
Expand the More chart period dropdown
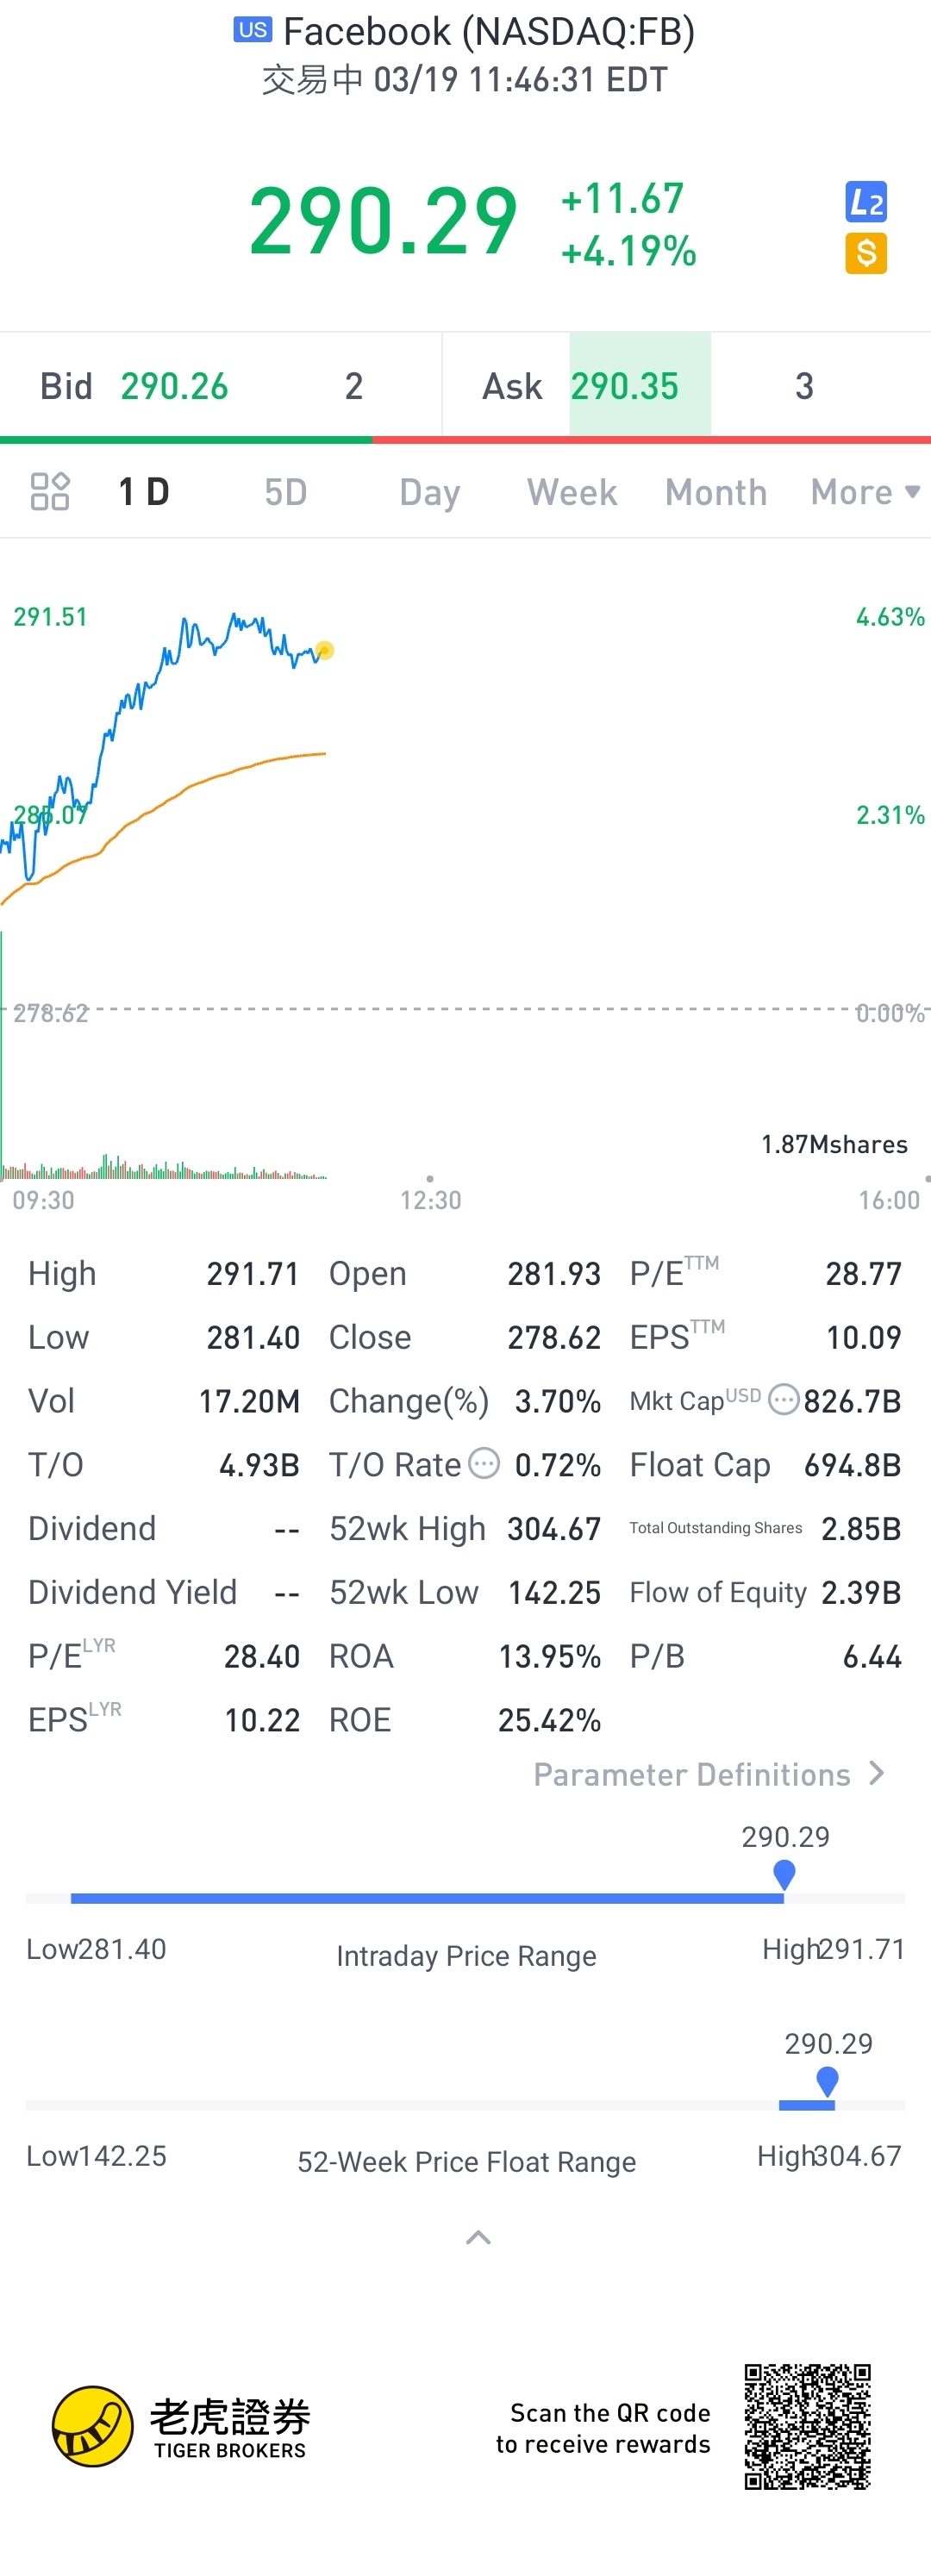point(865,492)
